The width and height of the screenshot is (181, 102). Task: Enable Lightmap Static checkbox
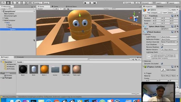tap(162, 52)
